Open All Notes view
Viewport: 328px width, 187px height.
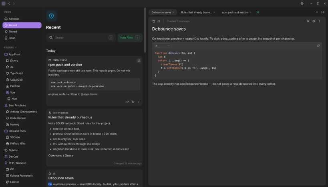coord(22,18)
